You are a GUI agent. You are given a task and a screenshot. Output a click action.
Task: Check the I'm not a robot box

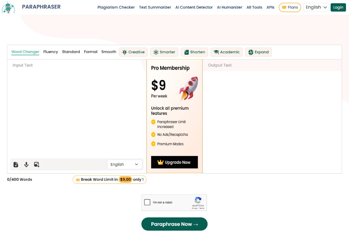point(147,202)
